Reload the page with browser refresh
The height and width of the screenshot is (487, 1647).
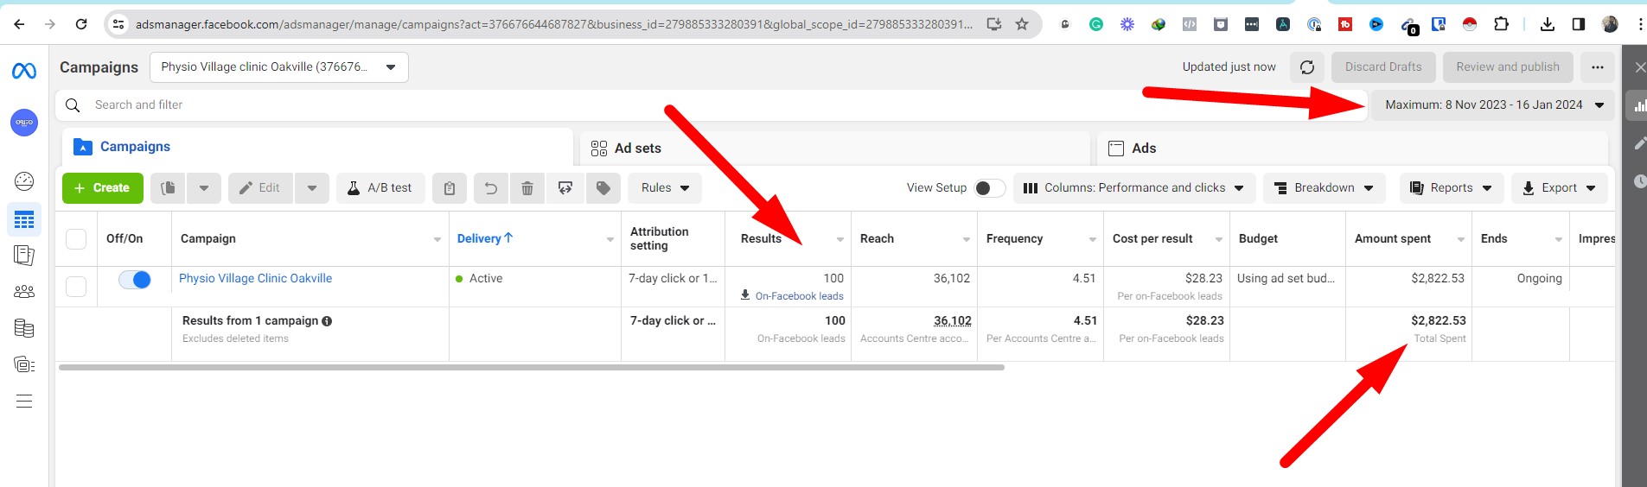[x=81, y=24]
